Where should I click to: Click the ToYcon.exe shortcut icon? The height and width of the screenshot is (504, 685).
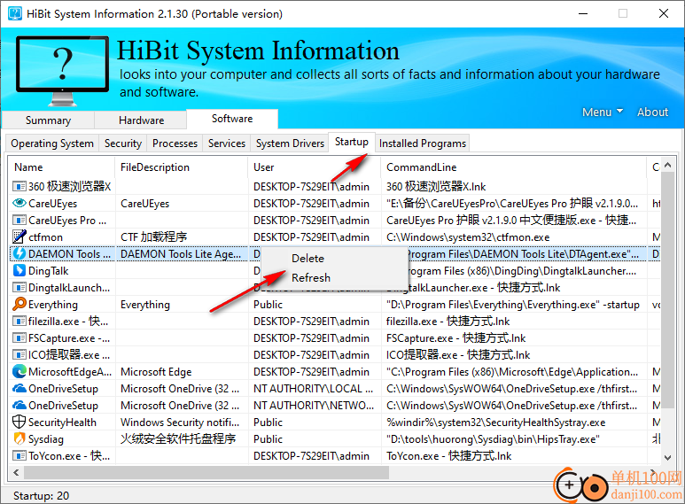tap(19, 455)
